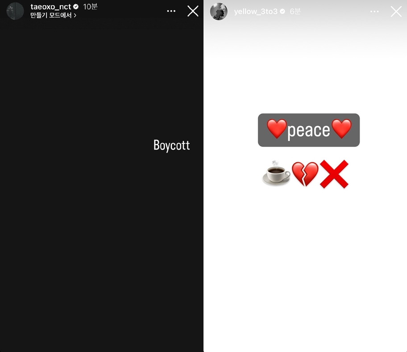Open taeoxo_nct profile picture
Viewport: 407px width, 352px height.
15,11
